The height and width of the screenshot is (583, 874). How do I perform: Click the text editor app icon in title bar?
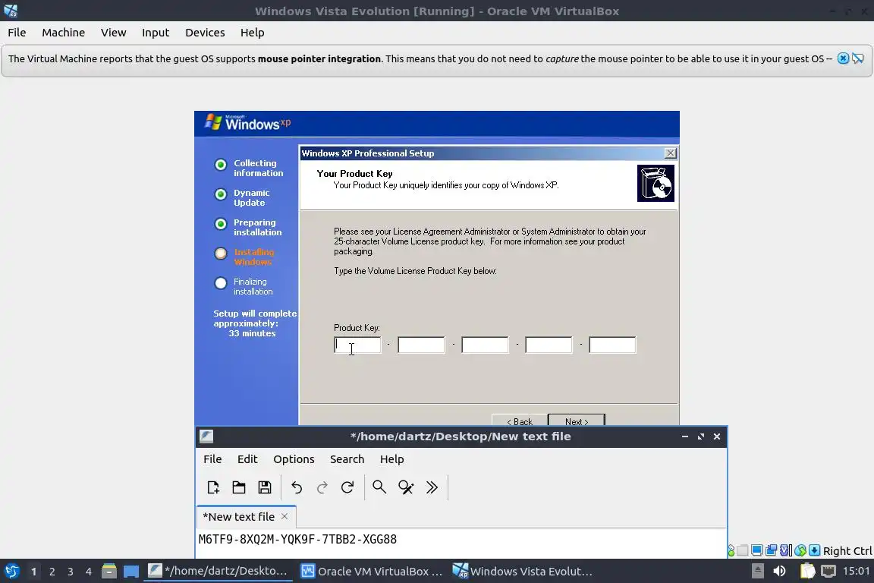[x=206, y=436]
